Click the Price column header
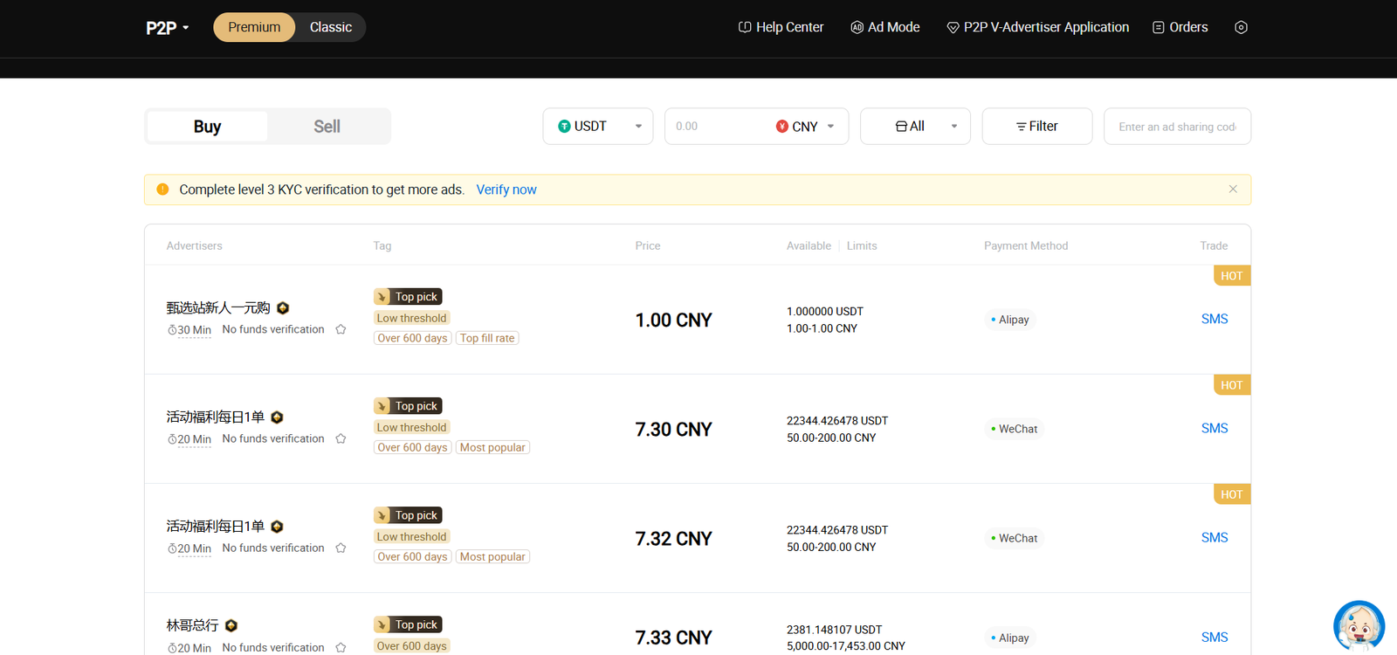Viewport: 1397px width, 655px height. [x=648, y=245]
